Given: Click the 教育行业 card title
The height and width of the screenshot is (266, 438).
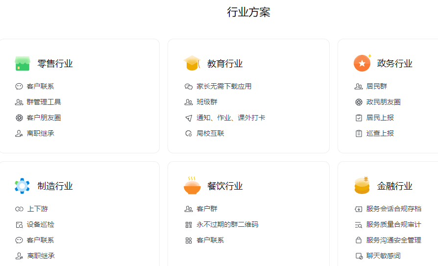Looking at the screenshot, I should pos(225,64).
